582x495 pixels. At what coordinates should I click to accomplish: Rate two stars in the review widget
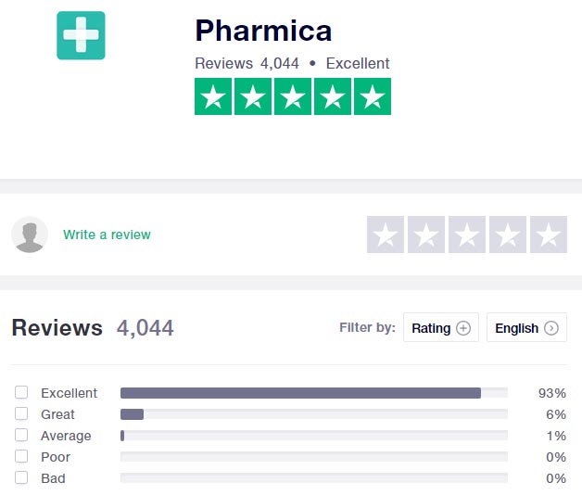click(426, 235)
